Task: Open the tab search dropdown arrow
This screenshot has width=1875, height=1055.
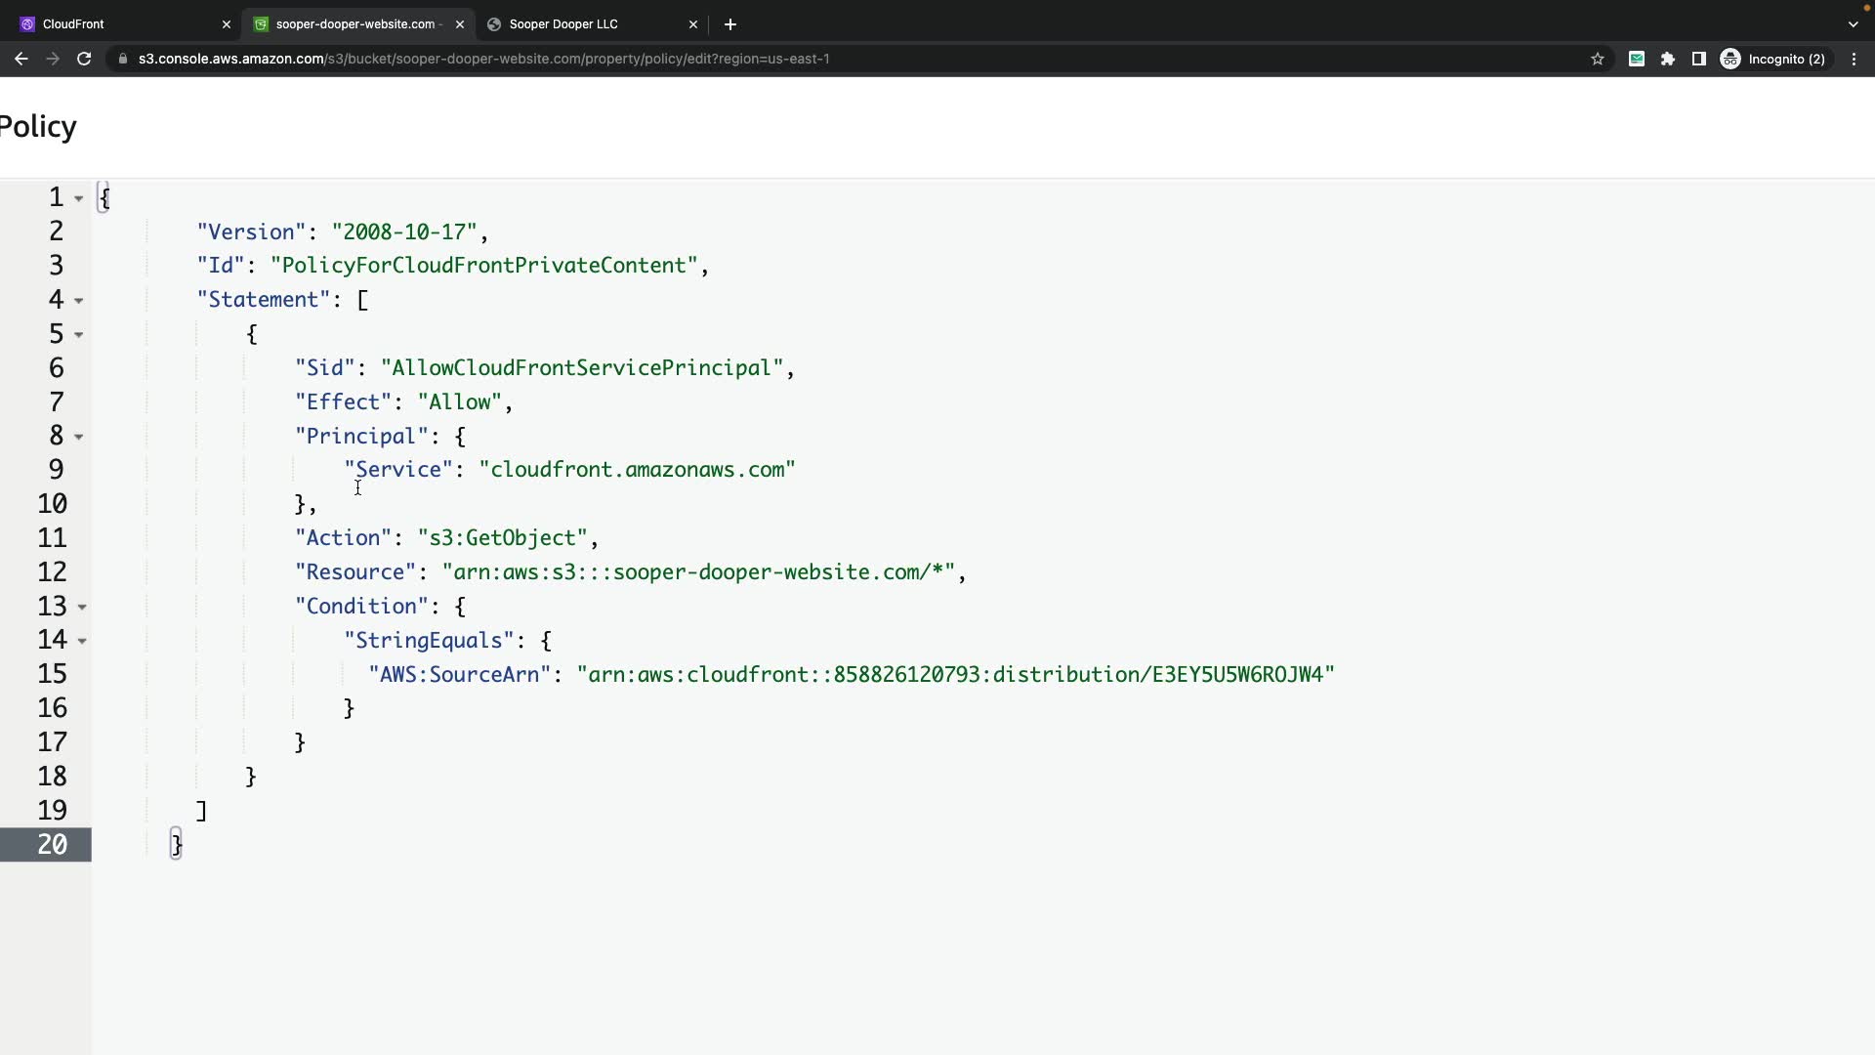Action: (1853, 24)
